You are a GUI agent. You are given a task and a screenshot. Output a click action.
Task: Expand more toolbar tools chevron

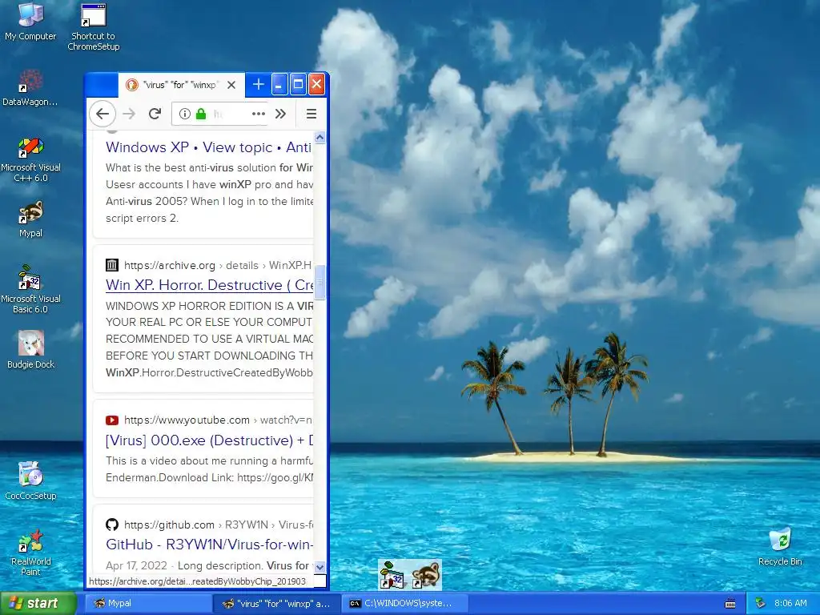click(x=281, y=114)
